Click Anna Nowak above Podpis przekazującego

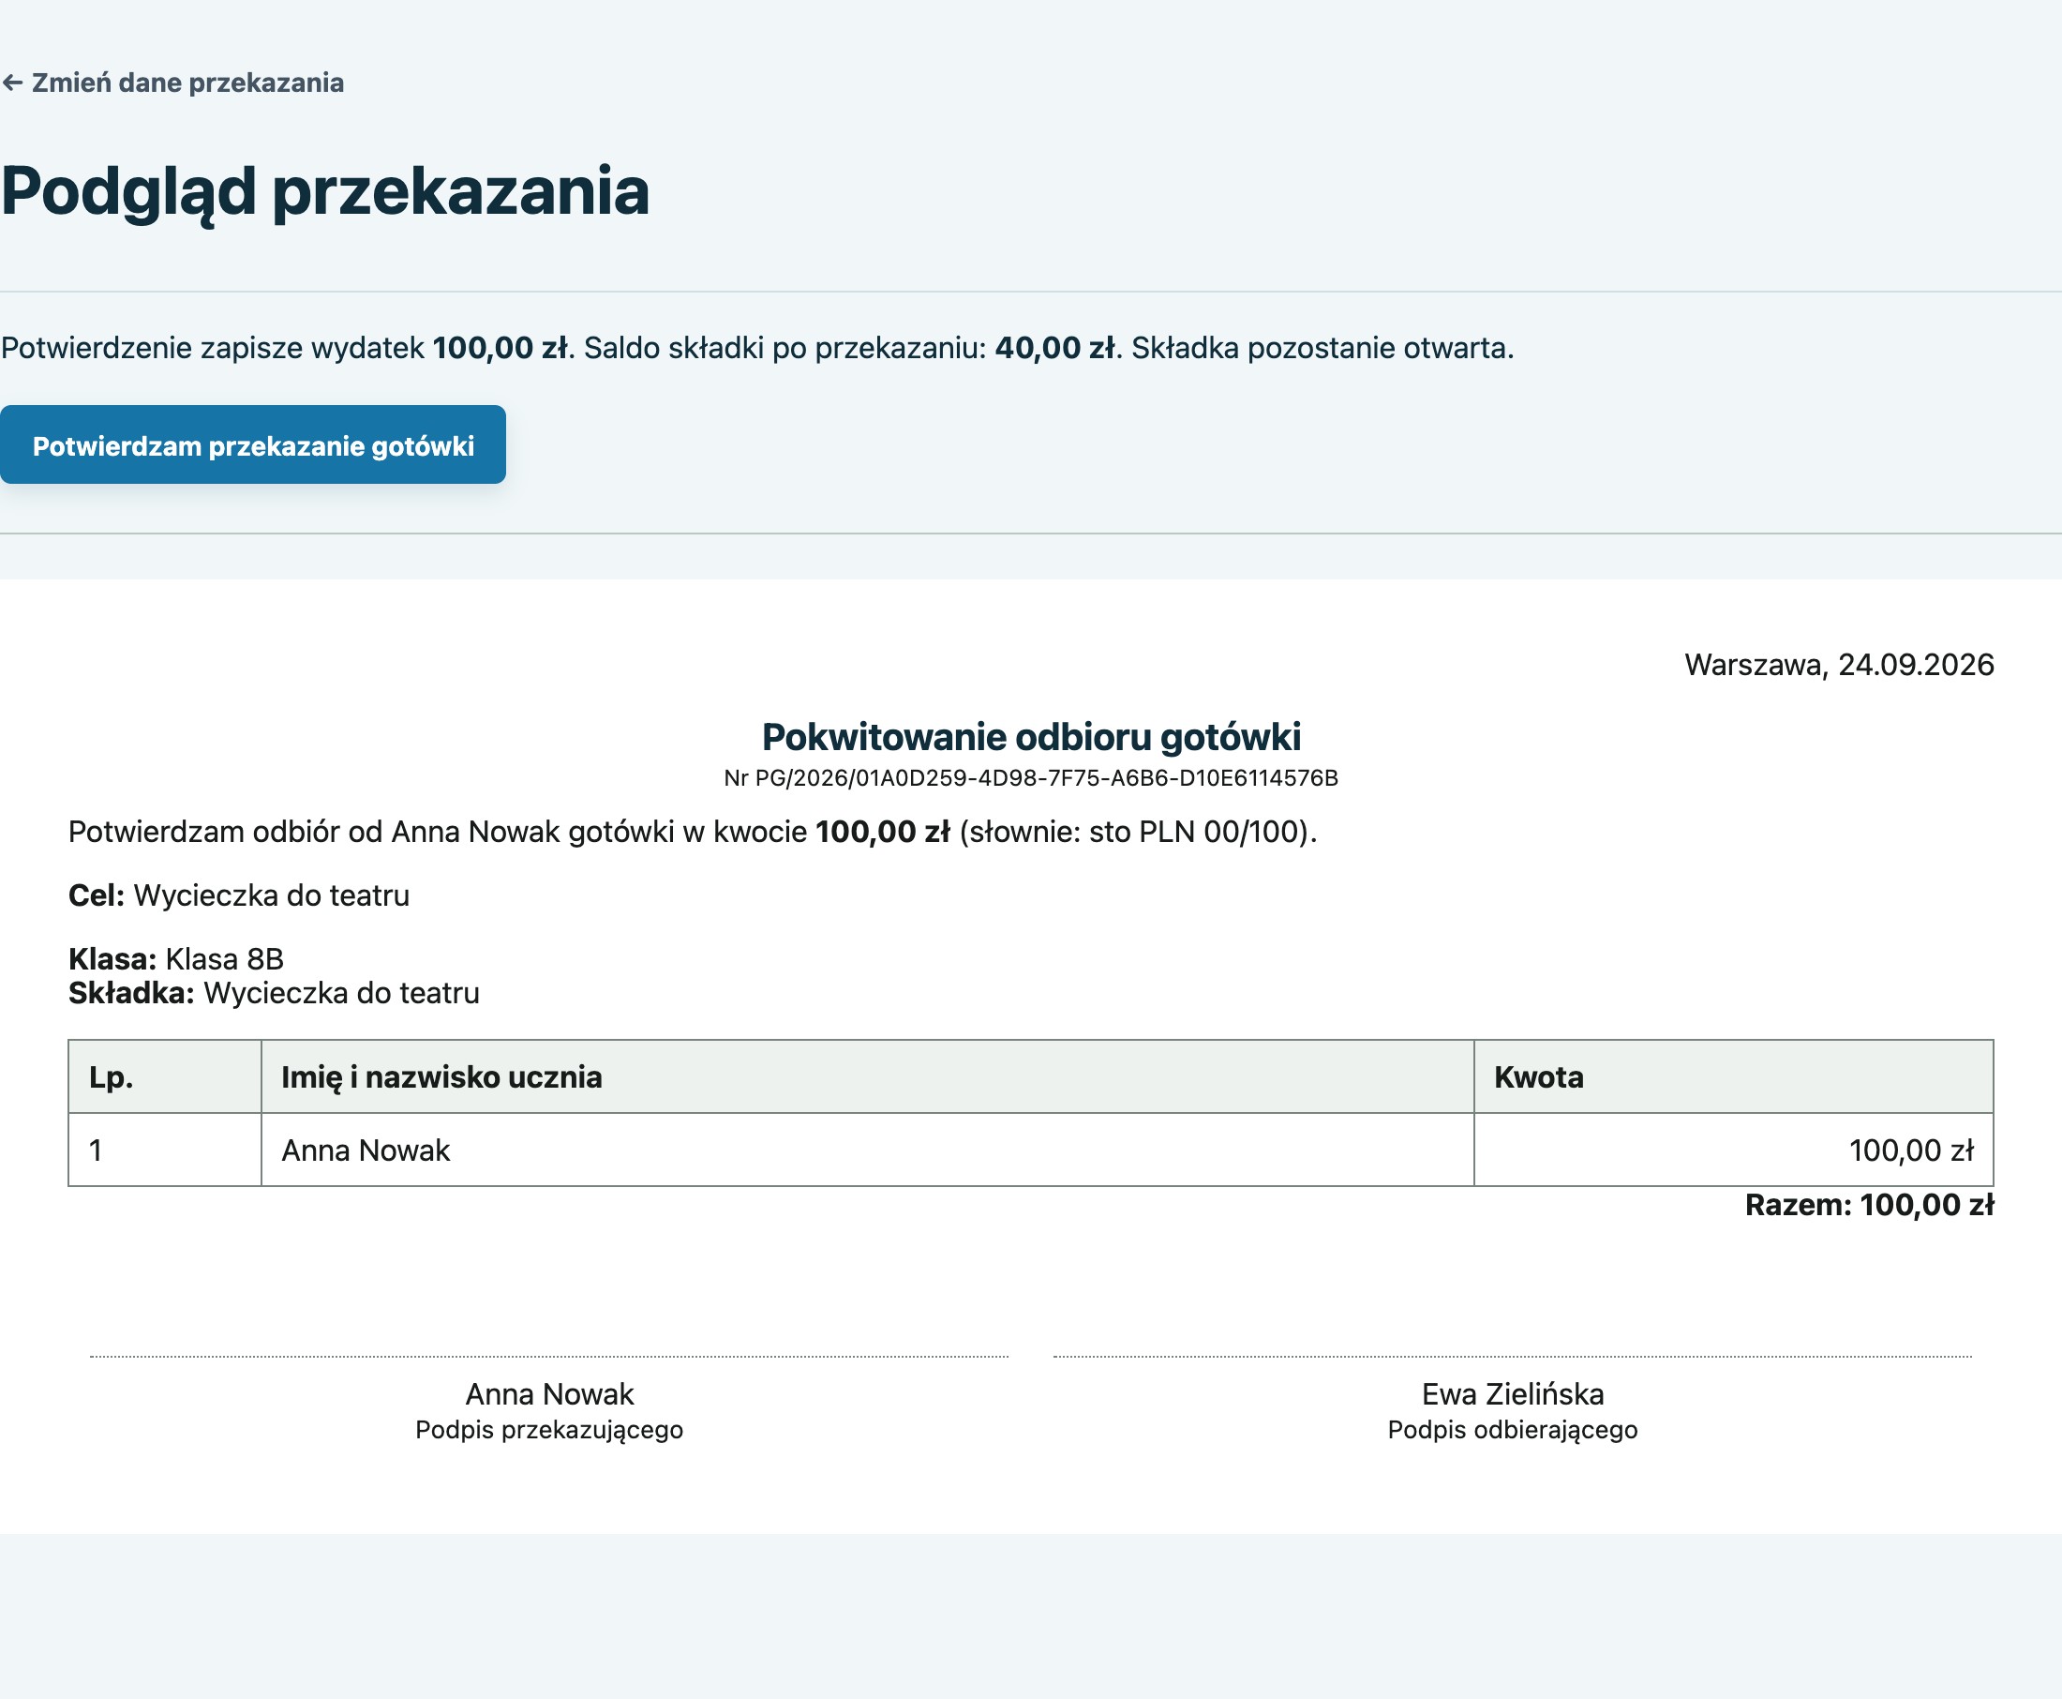[550, 1393]
